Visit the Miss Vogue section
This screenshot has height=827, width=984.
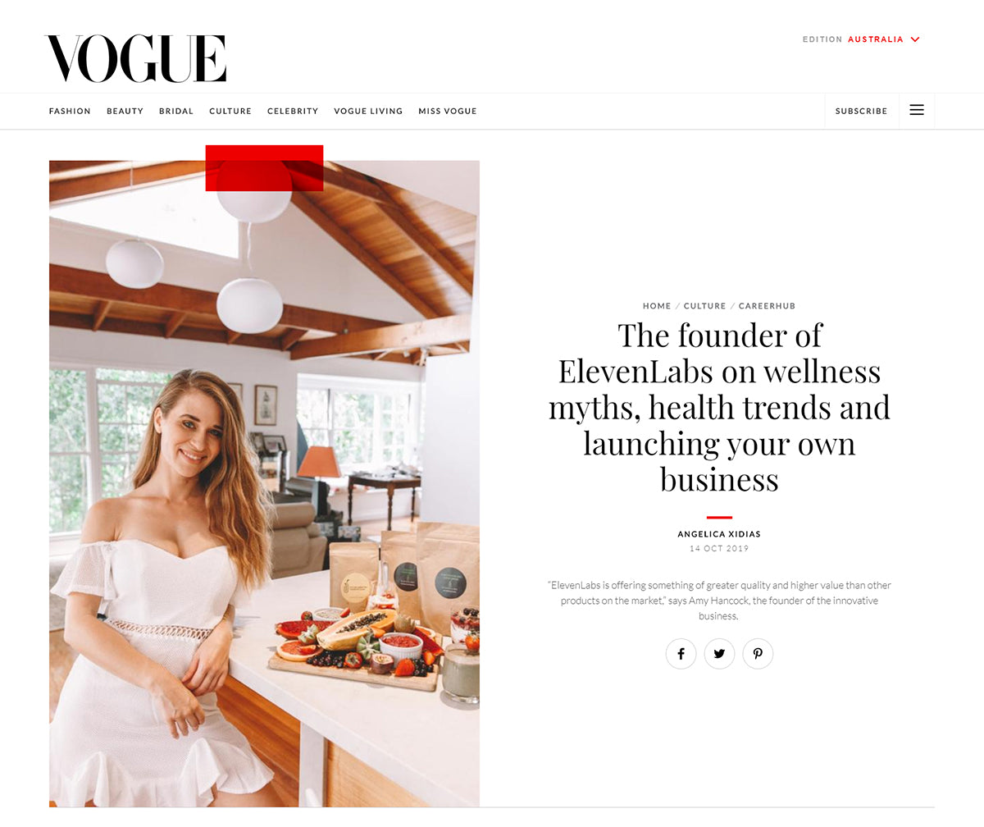(x=448, y=111)
